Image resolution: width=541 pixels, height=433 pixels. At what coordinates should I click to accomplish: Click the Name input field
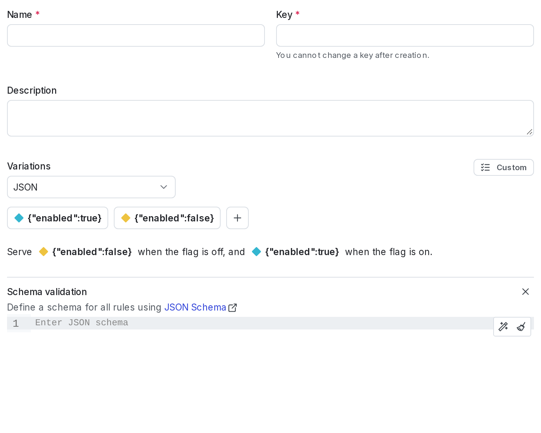[136, 35]
